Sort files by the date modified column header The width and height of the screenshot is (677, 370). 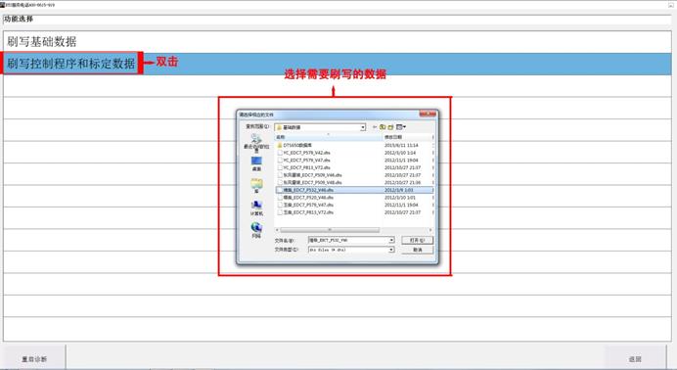tap(407, 137)
